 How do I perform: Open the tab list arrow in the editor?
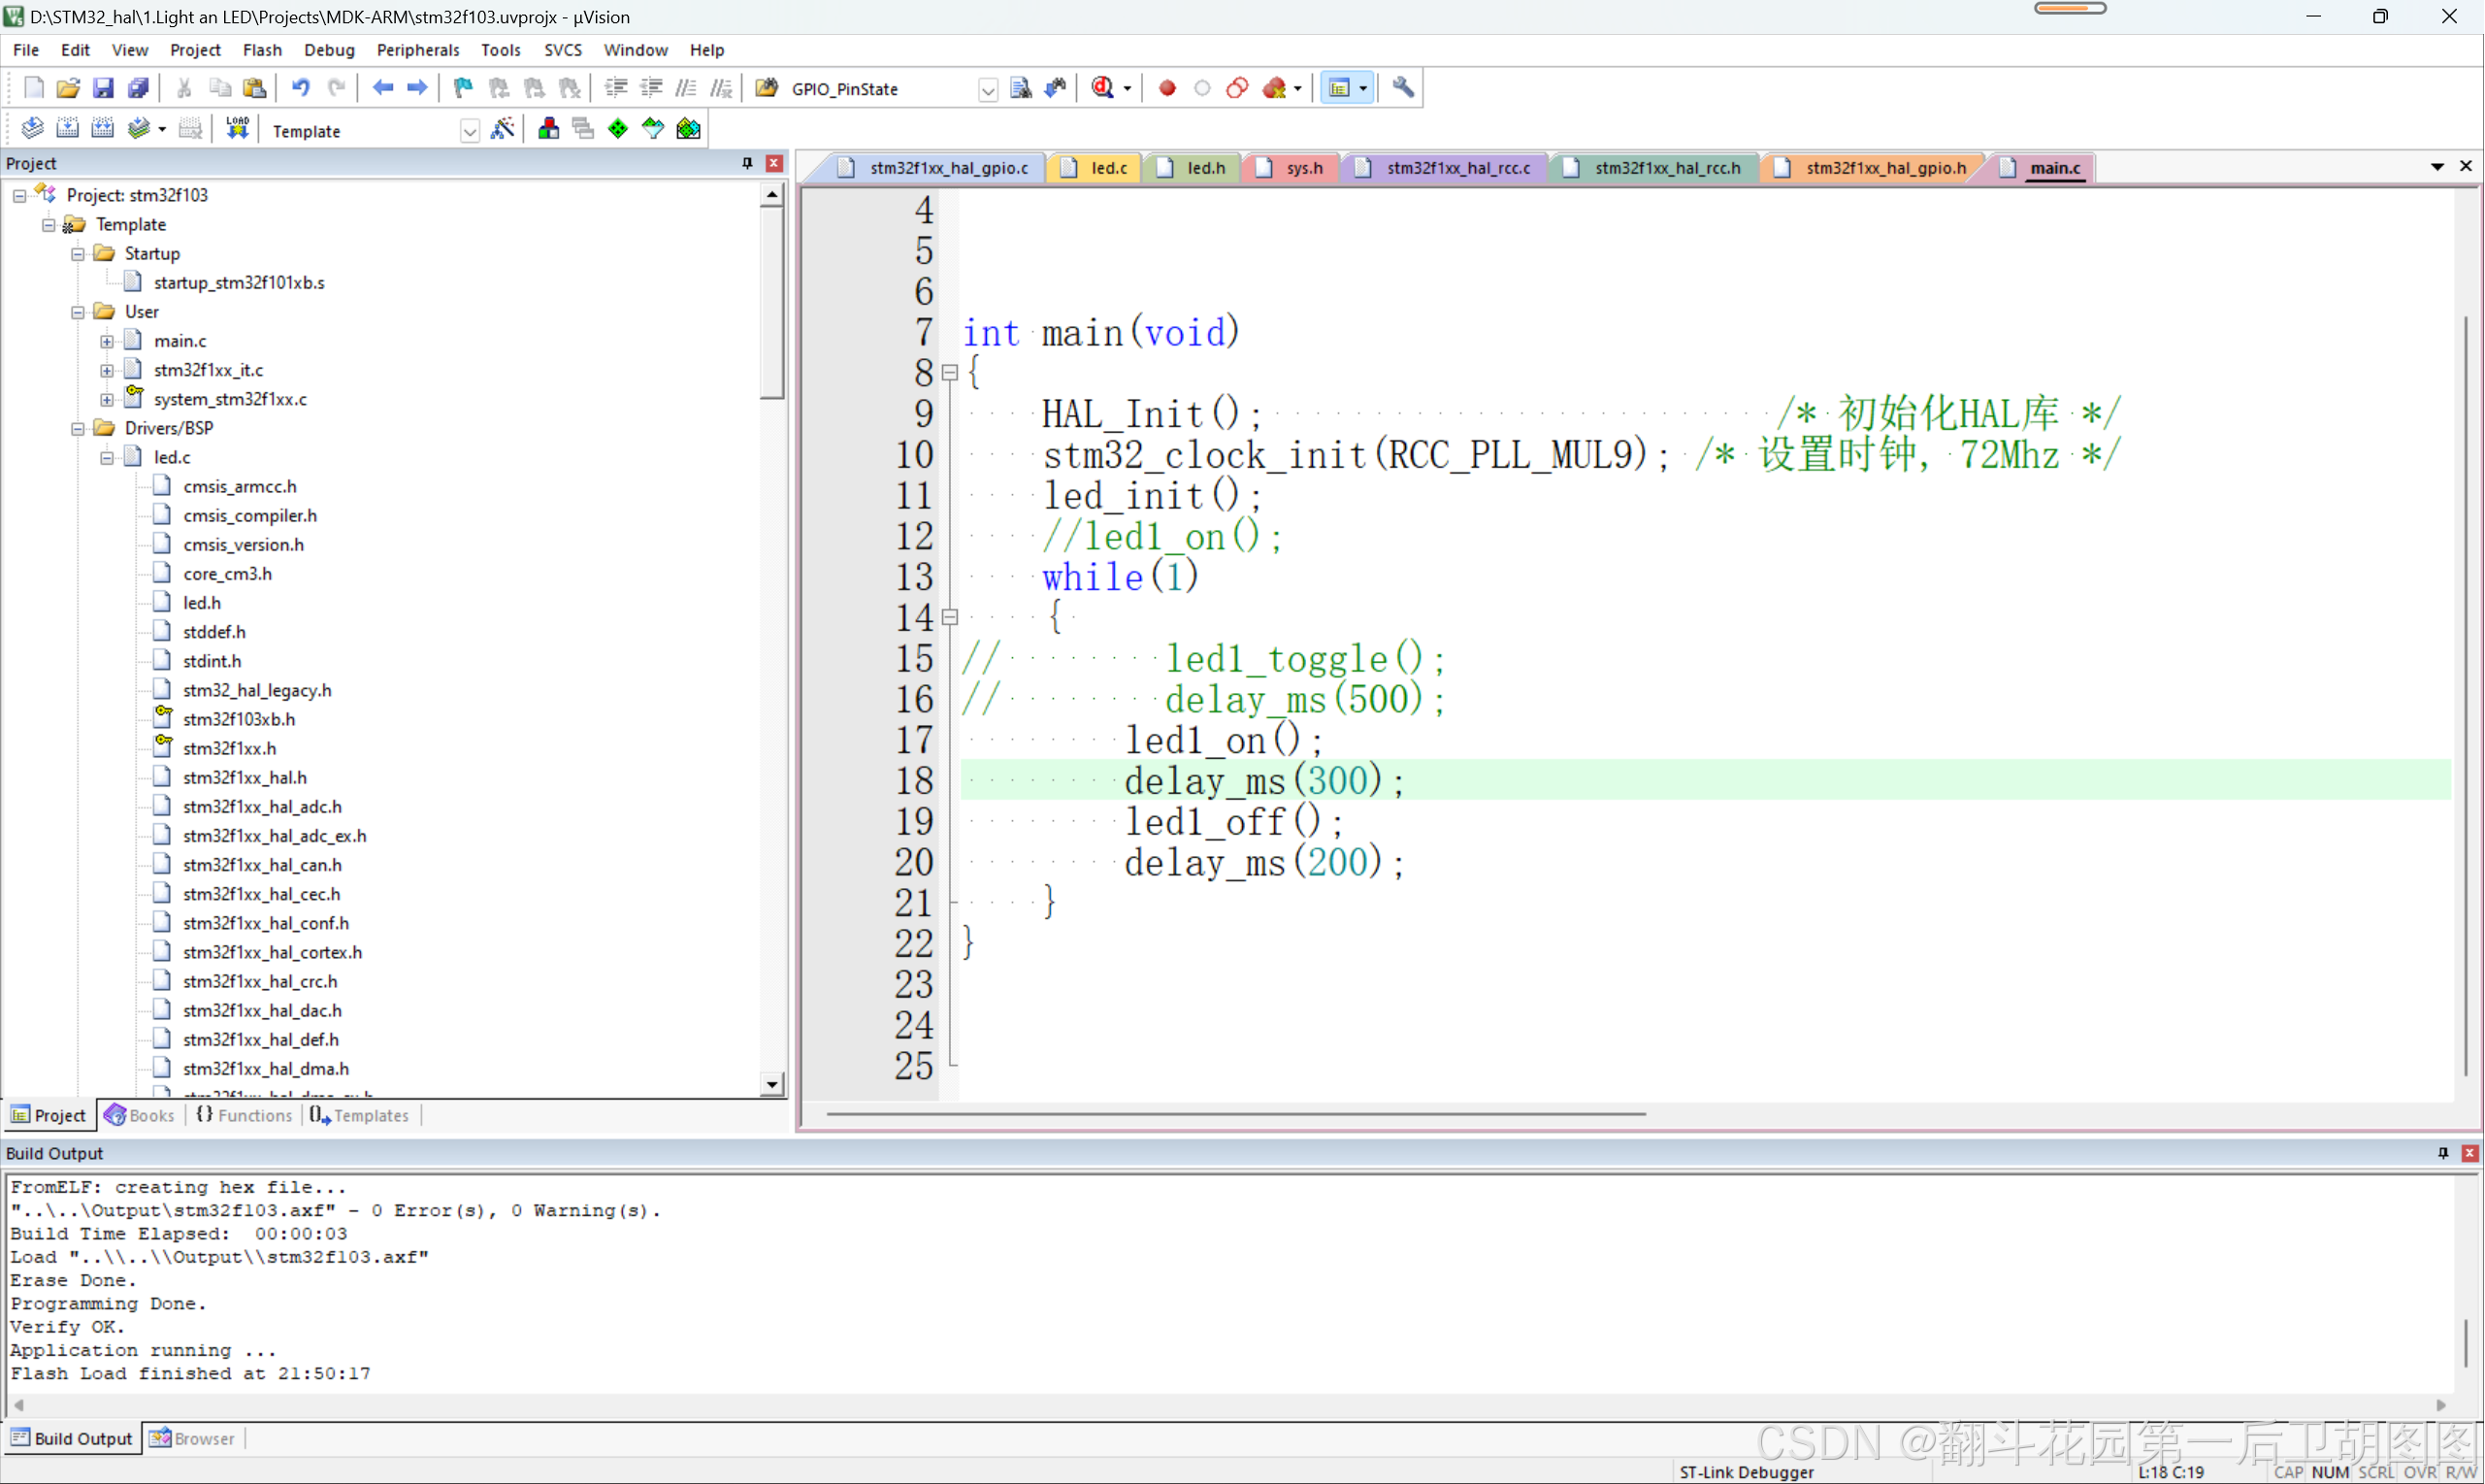coord(2438,167)
